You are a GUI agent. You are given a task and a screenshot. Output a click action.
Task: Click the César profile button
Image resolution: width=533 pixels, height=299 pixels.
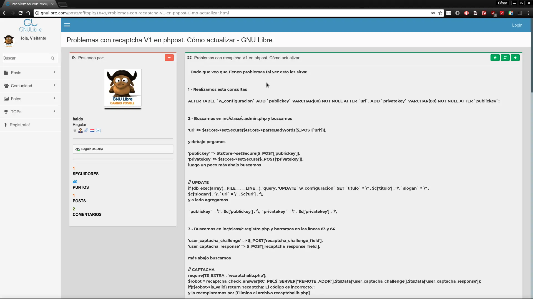click(x=502, y=3)
